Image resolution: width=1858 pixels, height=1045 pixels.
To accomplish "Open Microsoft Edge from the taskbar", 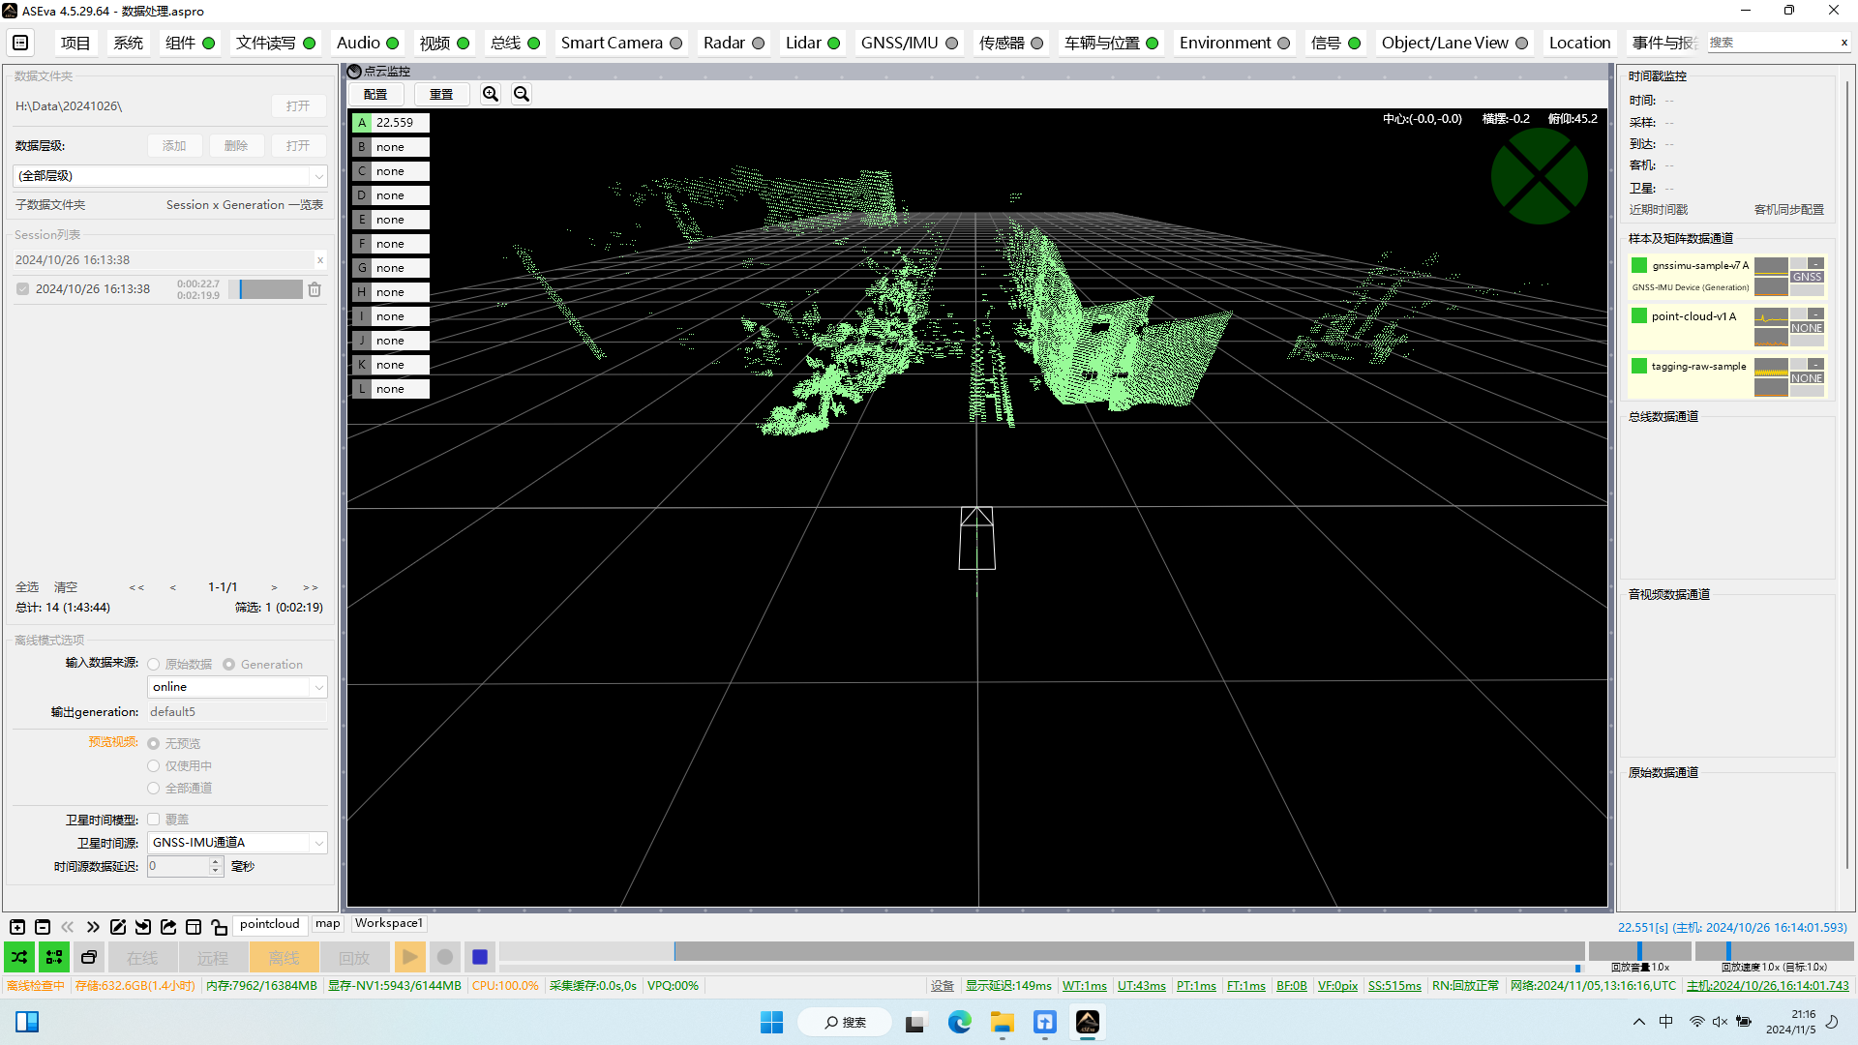I will click(x=959, y=1022).
